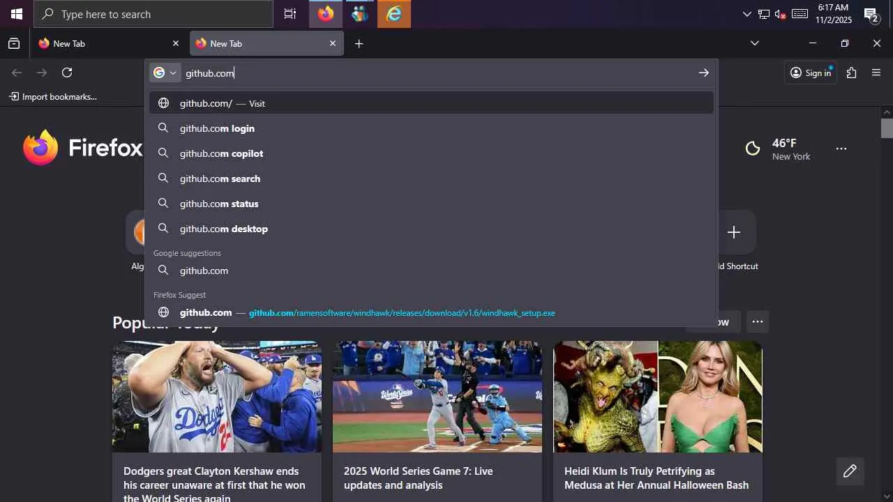Open the Firefox Suggest windhawk_setup.exe link
Screen dimensions: 893x502
point(431,312)
